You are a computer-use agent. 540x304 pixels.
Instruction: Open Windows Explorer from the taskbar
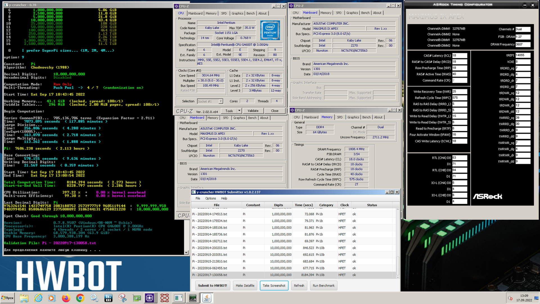tap(24, 298)
